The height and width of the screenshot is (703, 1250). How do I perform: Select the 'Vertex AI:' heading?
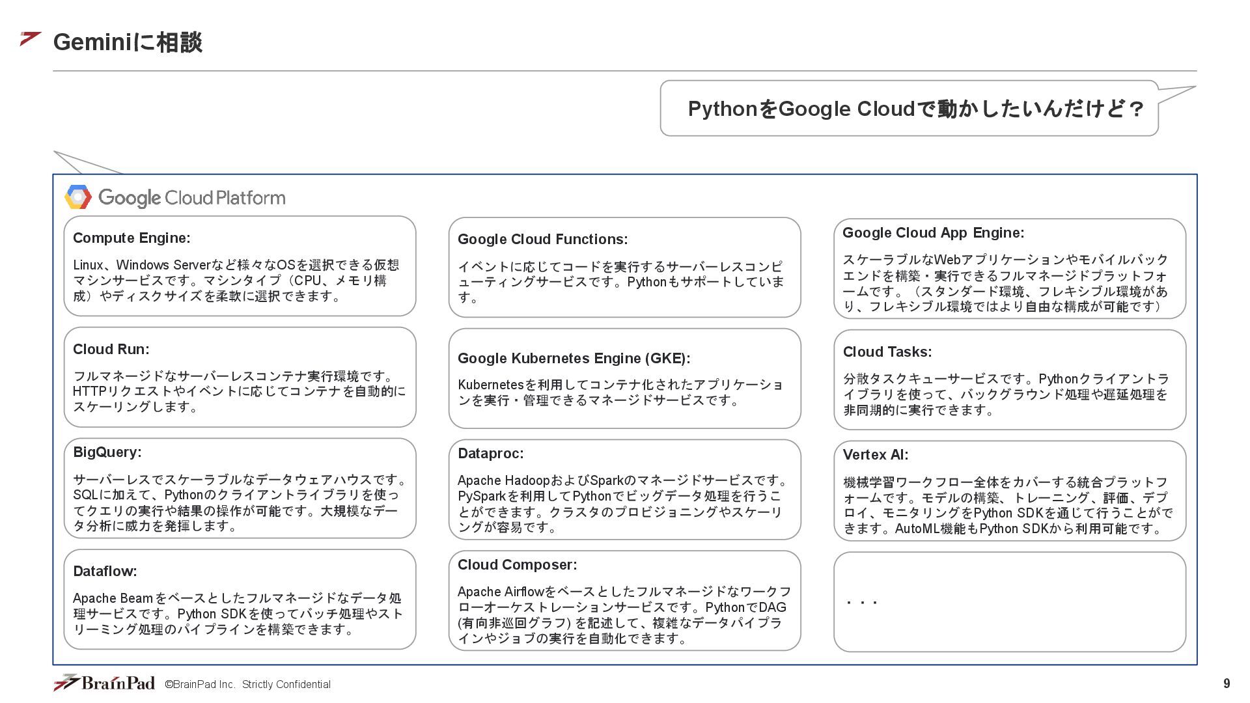click(x=875, y=455)
